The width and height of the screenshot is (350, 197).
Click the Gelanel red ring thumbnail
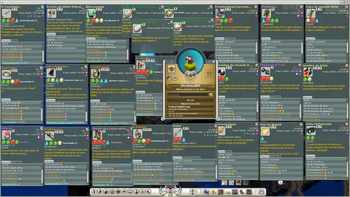[x=6, y=135]
